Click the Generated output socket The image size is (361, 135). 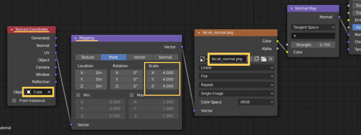coord(56,38)
